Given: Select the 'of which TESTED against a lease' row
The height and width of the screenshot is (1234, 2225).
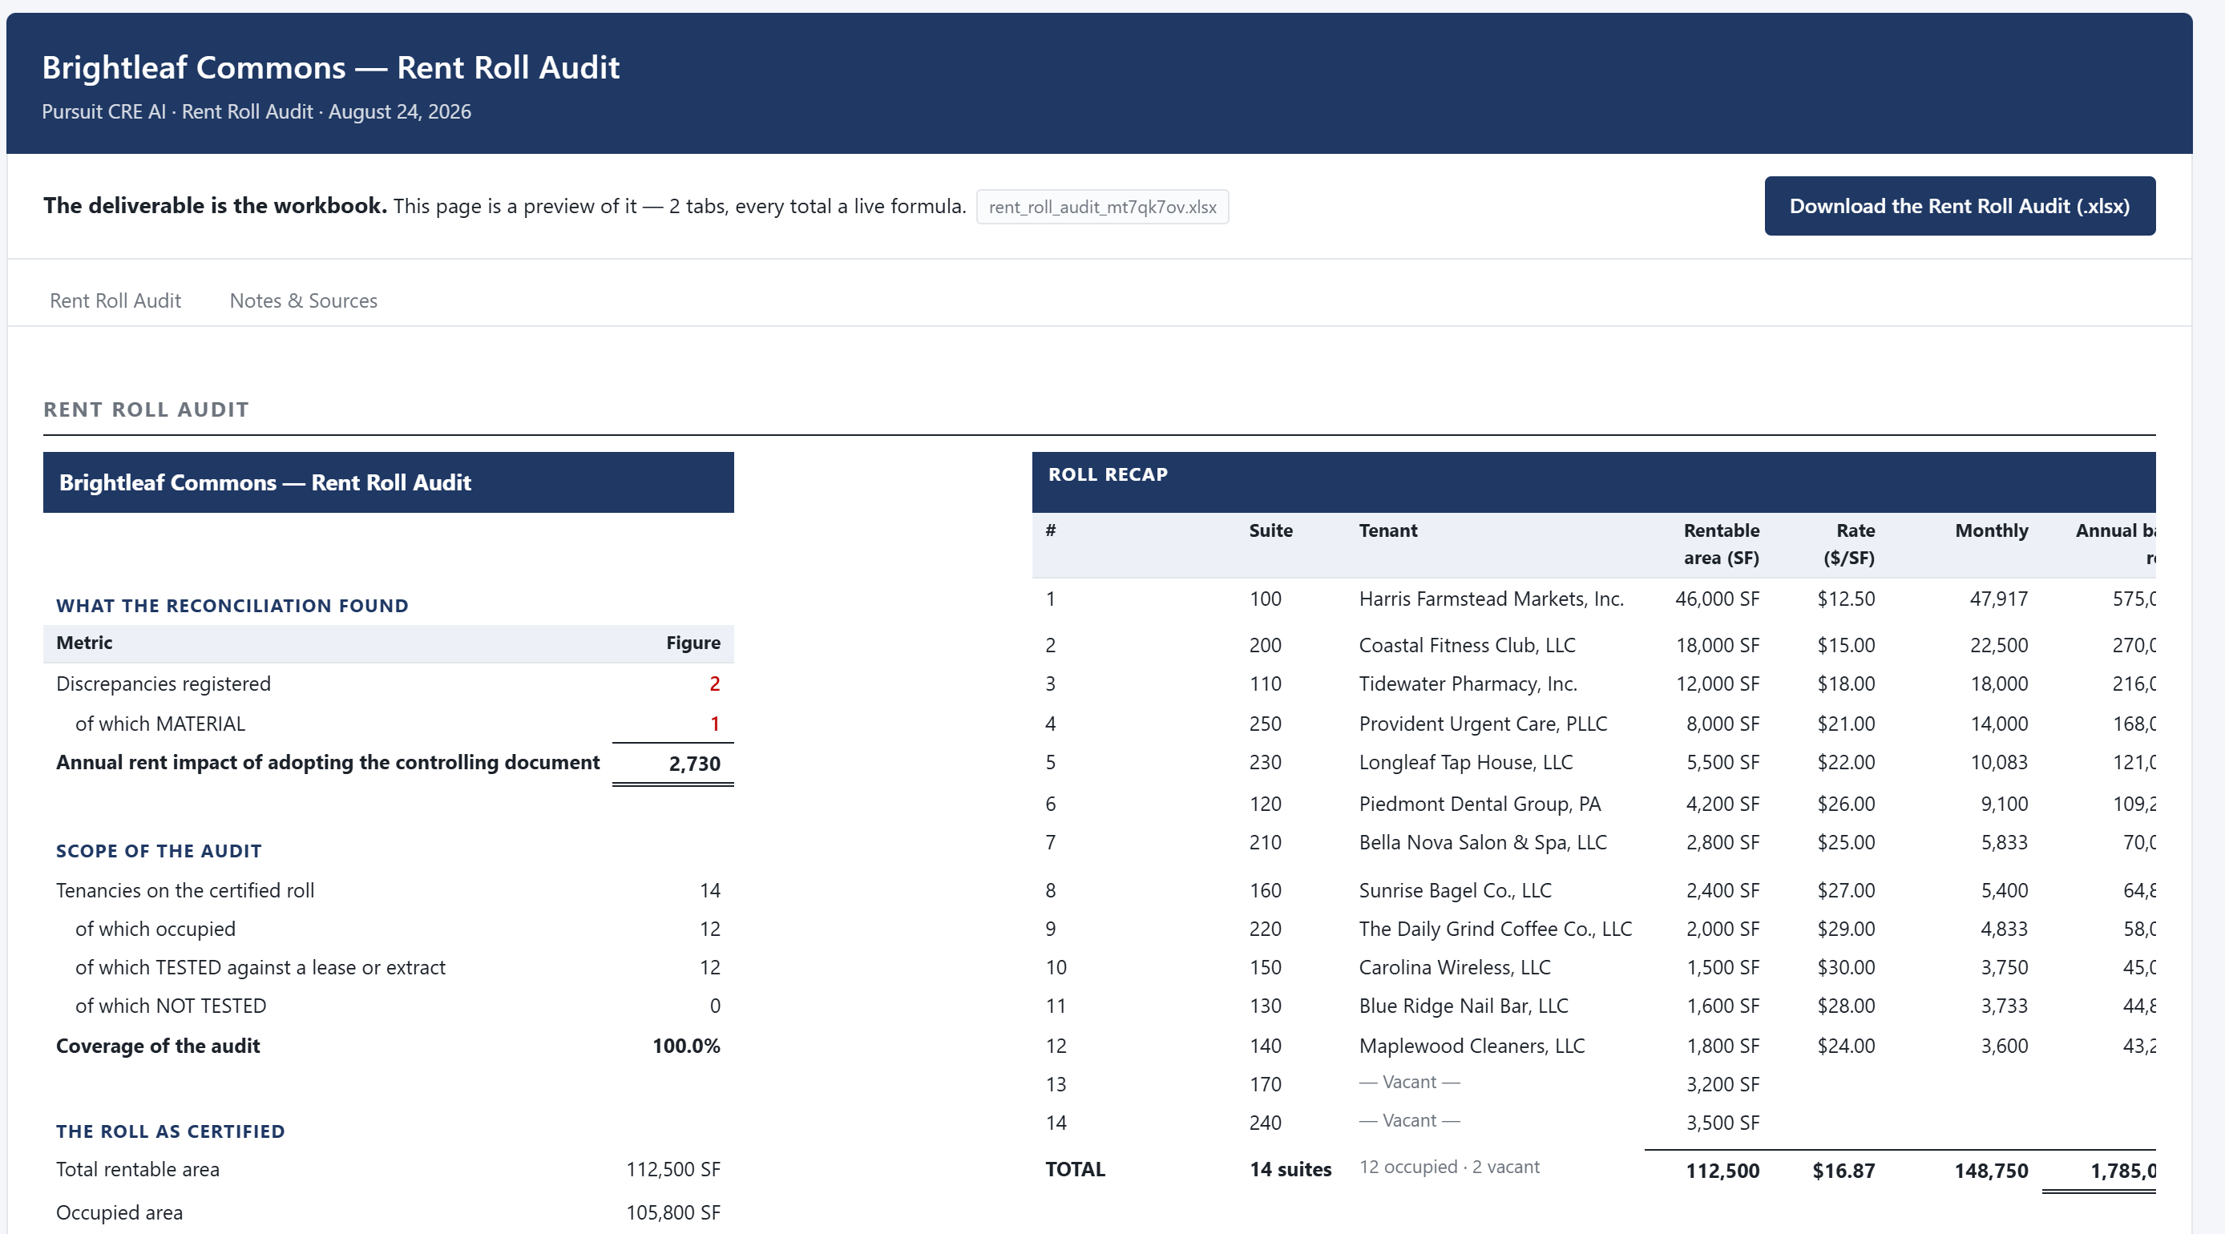Looking at the screenshot, I should click(x=388, y=967).
